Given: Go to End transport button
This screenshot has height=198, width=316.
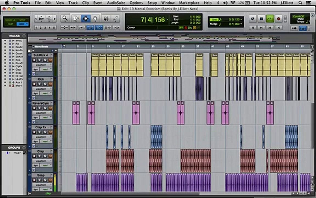Looking at the screenshot, I should click(x=278, y=28).
